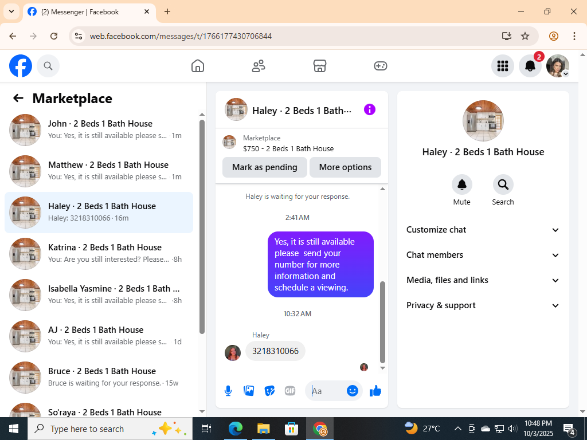
Task: Select Haley's conversation in the list
Action: tap(99, 212)
